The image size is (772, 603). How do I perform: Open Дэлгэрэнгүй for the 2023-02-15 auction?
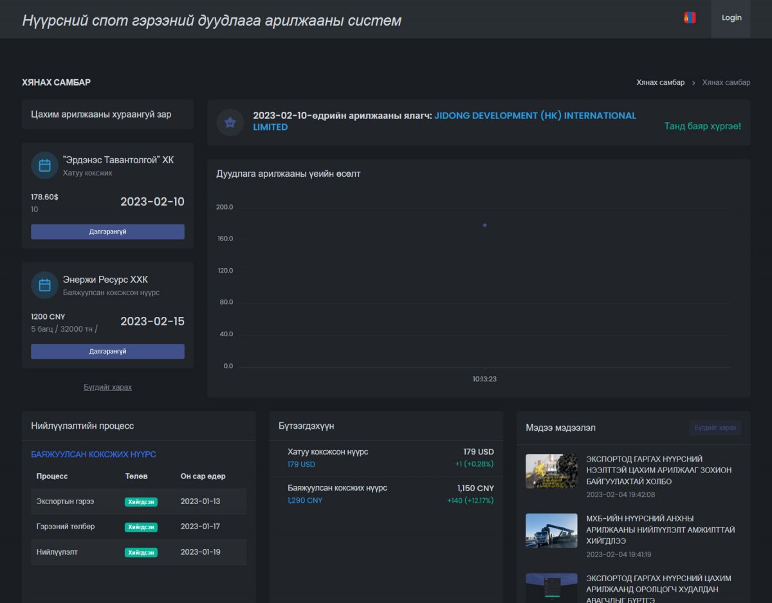[x=107, y=352]
